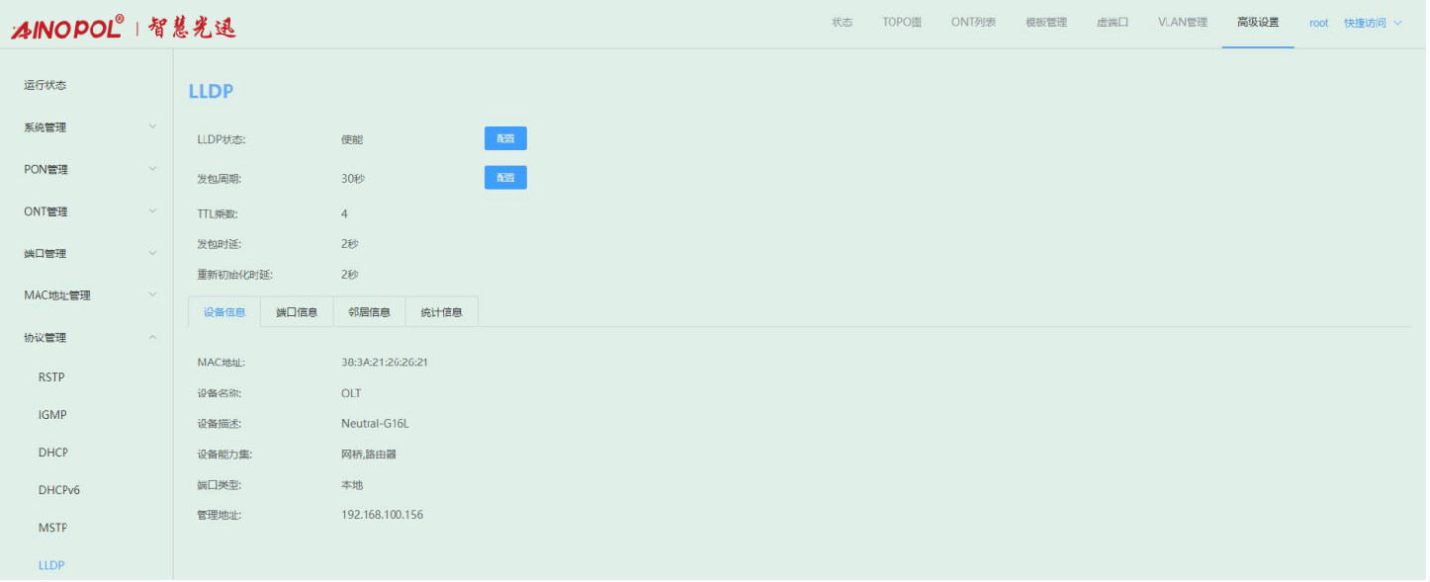1430x582 pixels.
Task: Switch to the 邻居信息 tab
Action: 369,312
